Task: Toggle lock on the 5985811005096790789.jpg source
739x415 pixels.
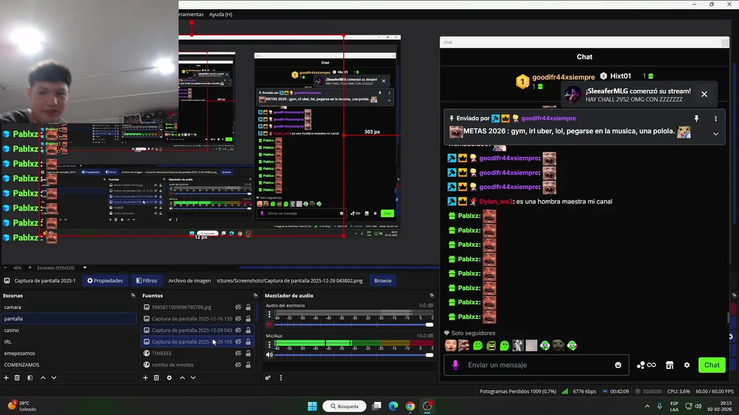Action: [x=248, y=307]
